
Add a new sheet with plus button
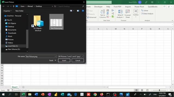(x=23, y=87)
